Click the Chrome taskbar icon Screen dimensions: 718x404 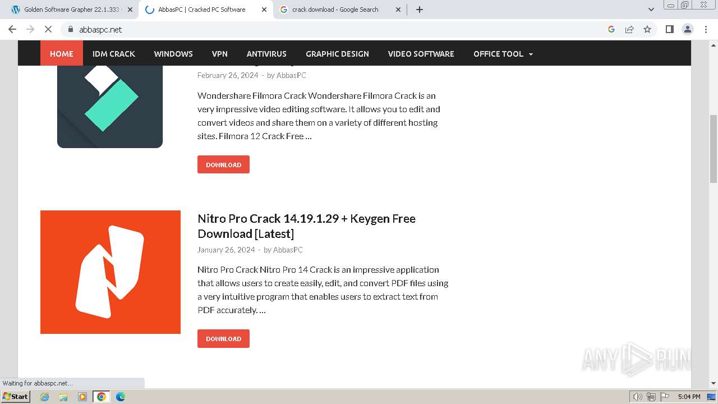pos(102,397)
